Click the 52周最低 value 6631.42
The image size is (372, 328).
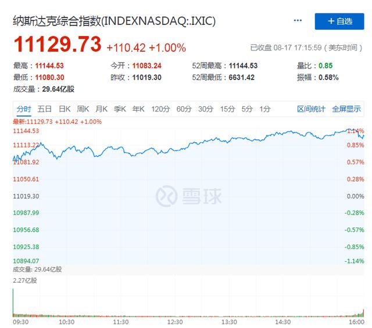242,77
